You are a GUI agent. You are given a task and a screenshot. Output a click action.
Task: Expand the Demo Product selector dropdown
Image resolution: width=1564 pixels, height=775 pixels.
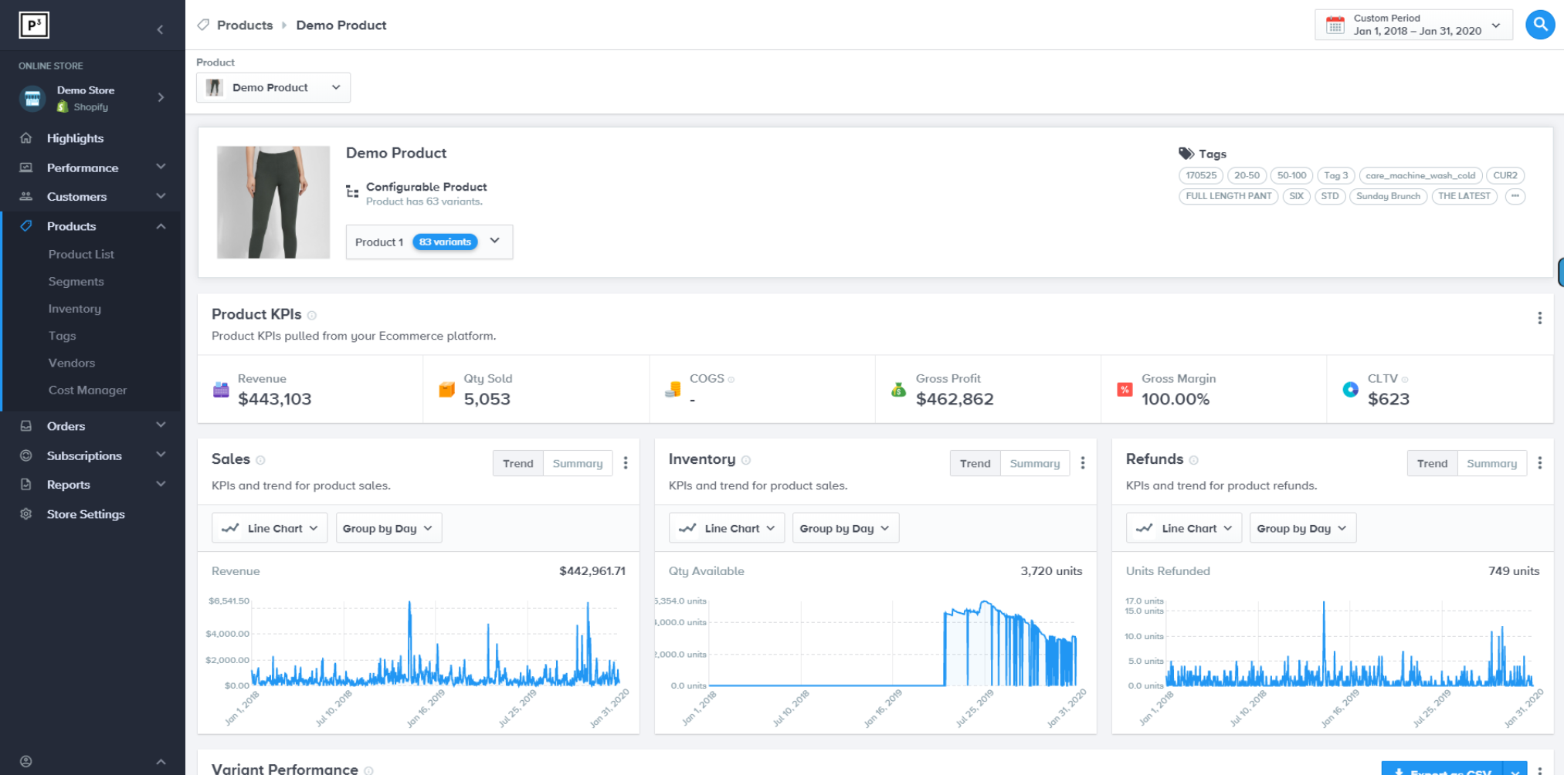335,87
